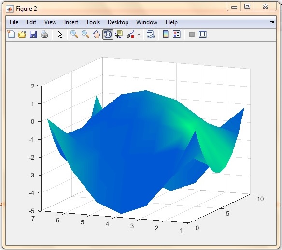
Task: Click the Link Plot icon
Action: [150, 34]
